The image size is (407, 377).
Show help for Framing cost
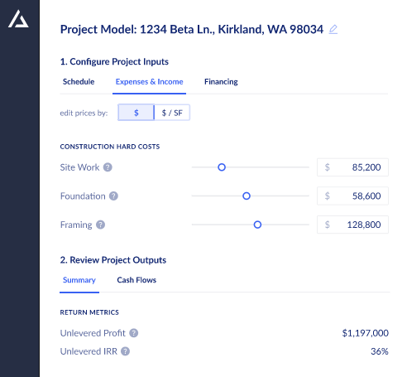(100, 225)
